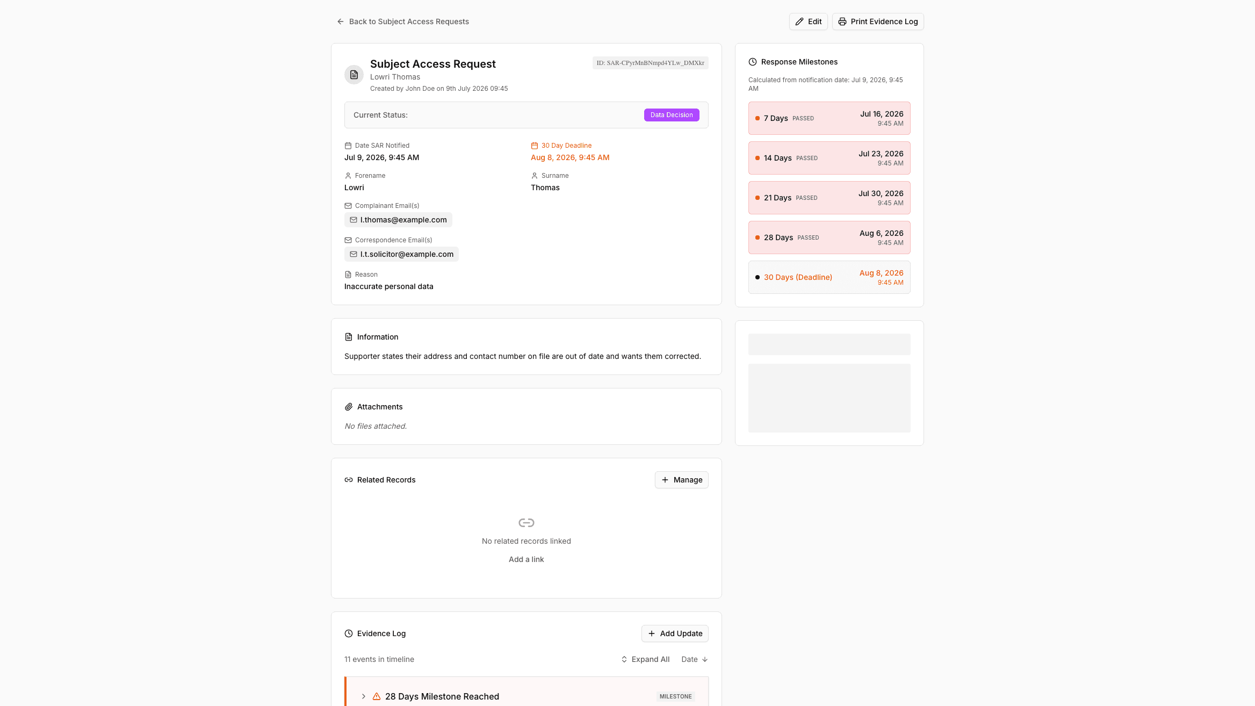The height and width of the screenshot is (706, 1255).
Task: Click the pencil Edit icon
Action: 799,21
